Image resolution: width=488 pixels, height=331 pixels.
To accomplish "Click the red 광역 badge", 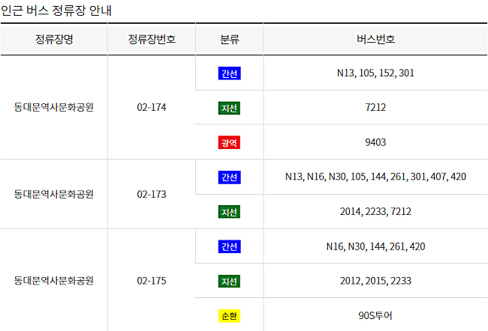I will tap(229, 142).
